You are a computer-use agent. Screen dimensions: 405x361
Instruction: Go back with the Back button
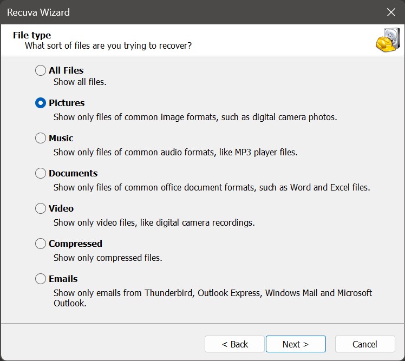[x=234, y=344]
